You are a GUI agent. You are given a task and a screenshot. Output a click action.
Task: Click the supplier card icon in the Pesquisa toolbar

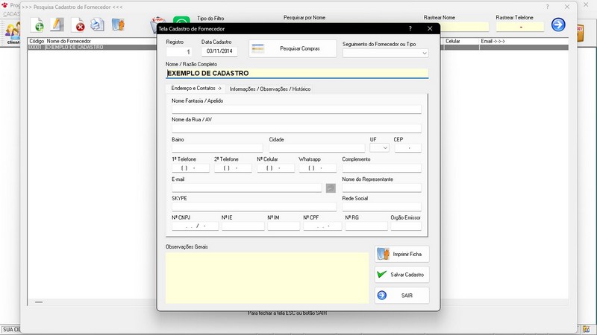pos(118,25)
